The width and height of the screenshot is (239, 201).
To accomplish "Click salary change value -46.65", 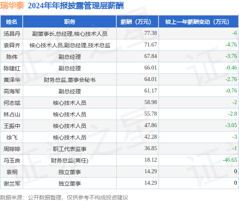I will 230,160.
